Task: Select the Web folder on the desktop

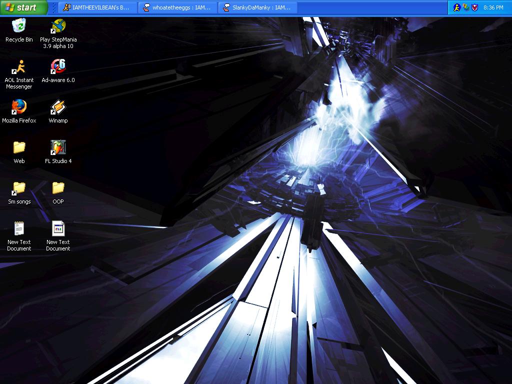Action: [x=19, y=152]
